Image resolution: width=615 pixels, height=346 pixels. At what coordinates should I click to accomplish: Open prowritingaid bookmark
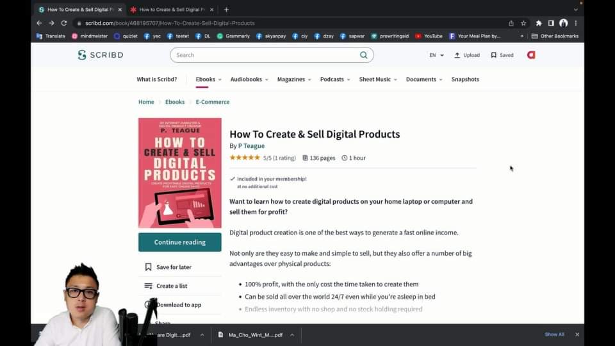click(390, 36)
